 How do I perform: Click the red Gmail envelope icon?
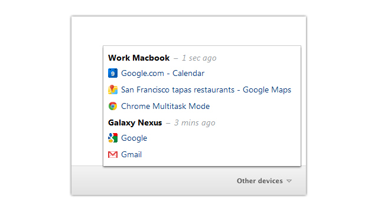[113, 154]
